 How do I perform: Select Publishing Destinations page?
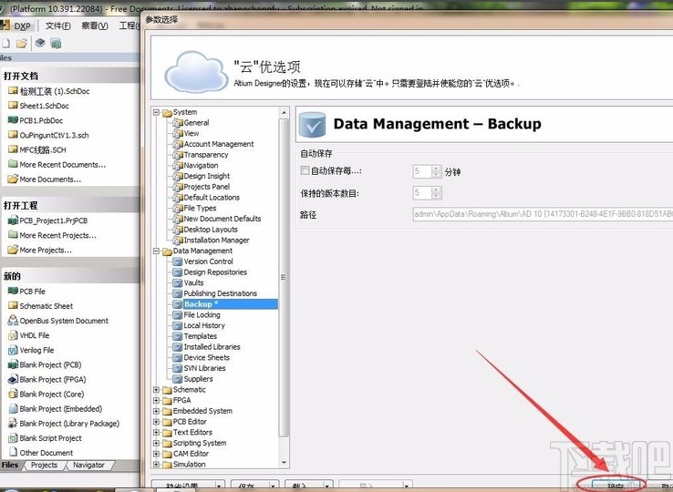220,293
